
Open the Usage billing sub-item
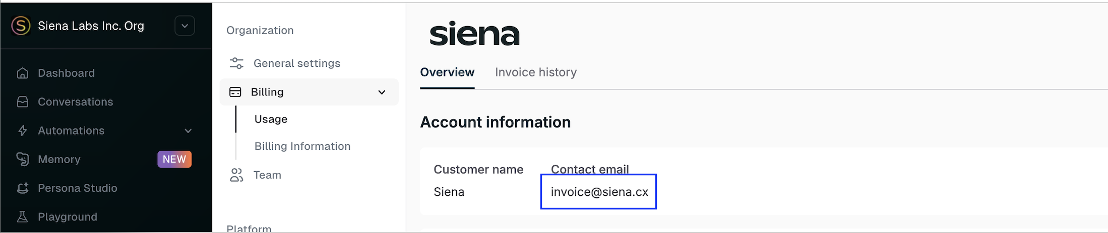click(271, 119)
